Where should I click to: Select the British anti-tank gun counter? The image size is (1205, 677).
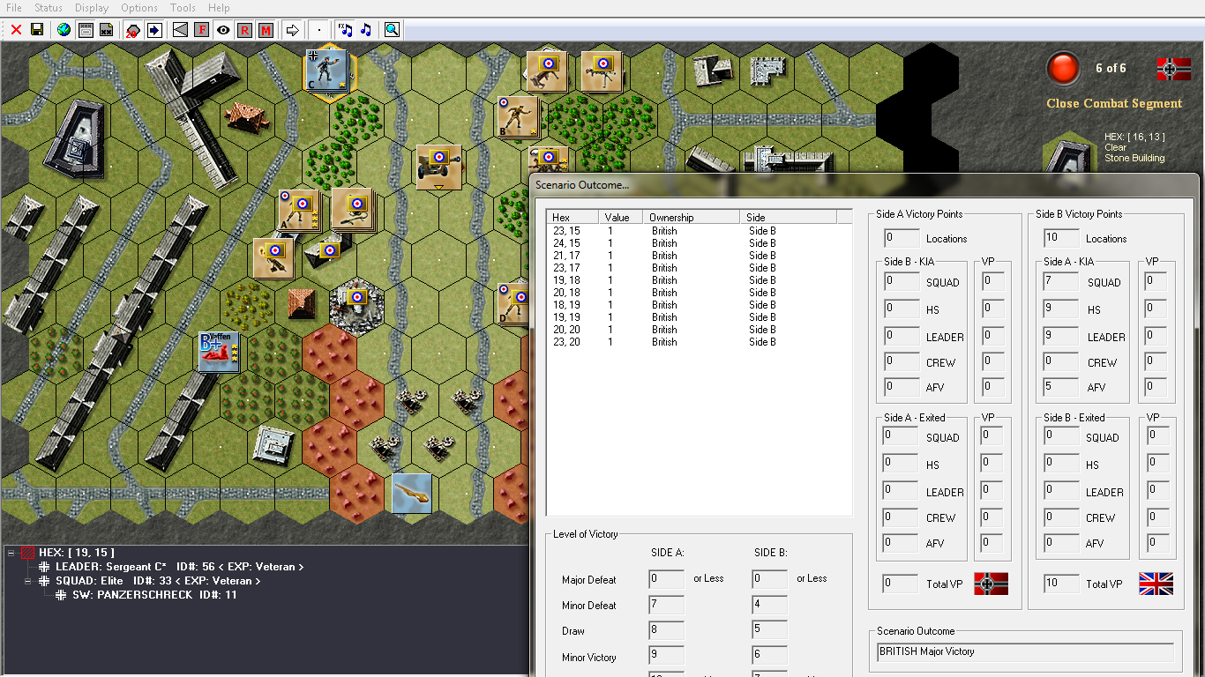click(x=439, y=166)
